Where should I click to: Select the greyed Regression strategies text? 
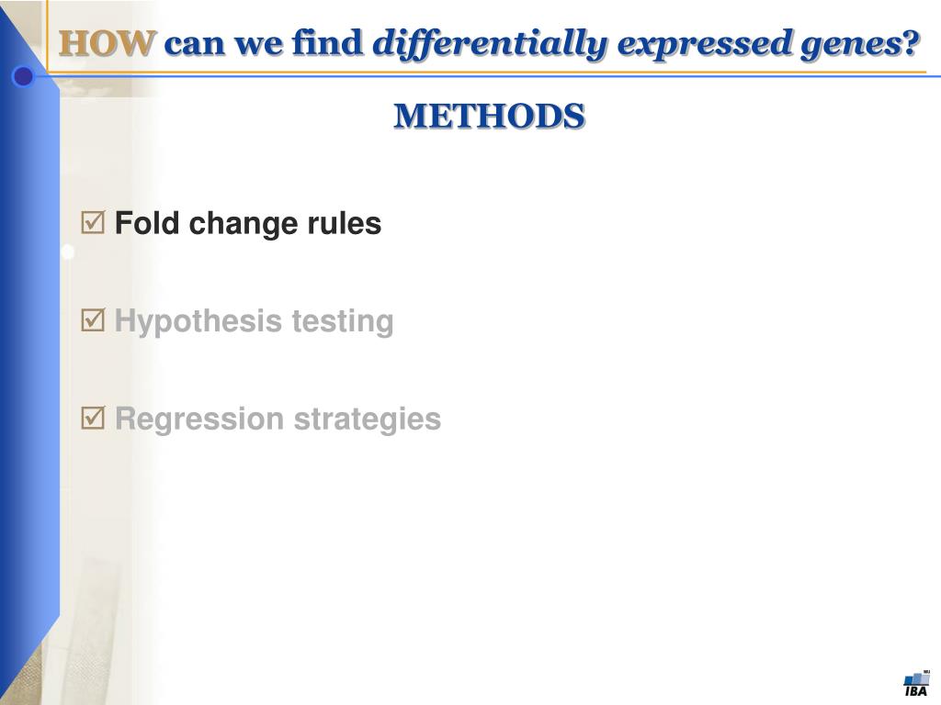[278, 419]
